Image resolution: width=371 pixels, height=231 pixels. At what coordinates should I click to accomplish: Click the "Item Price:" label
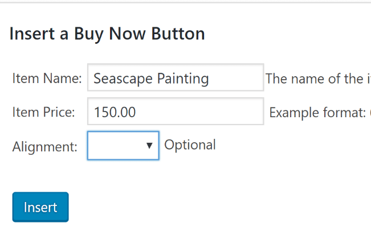pyautogui.click(x=43, y=112)
